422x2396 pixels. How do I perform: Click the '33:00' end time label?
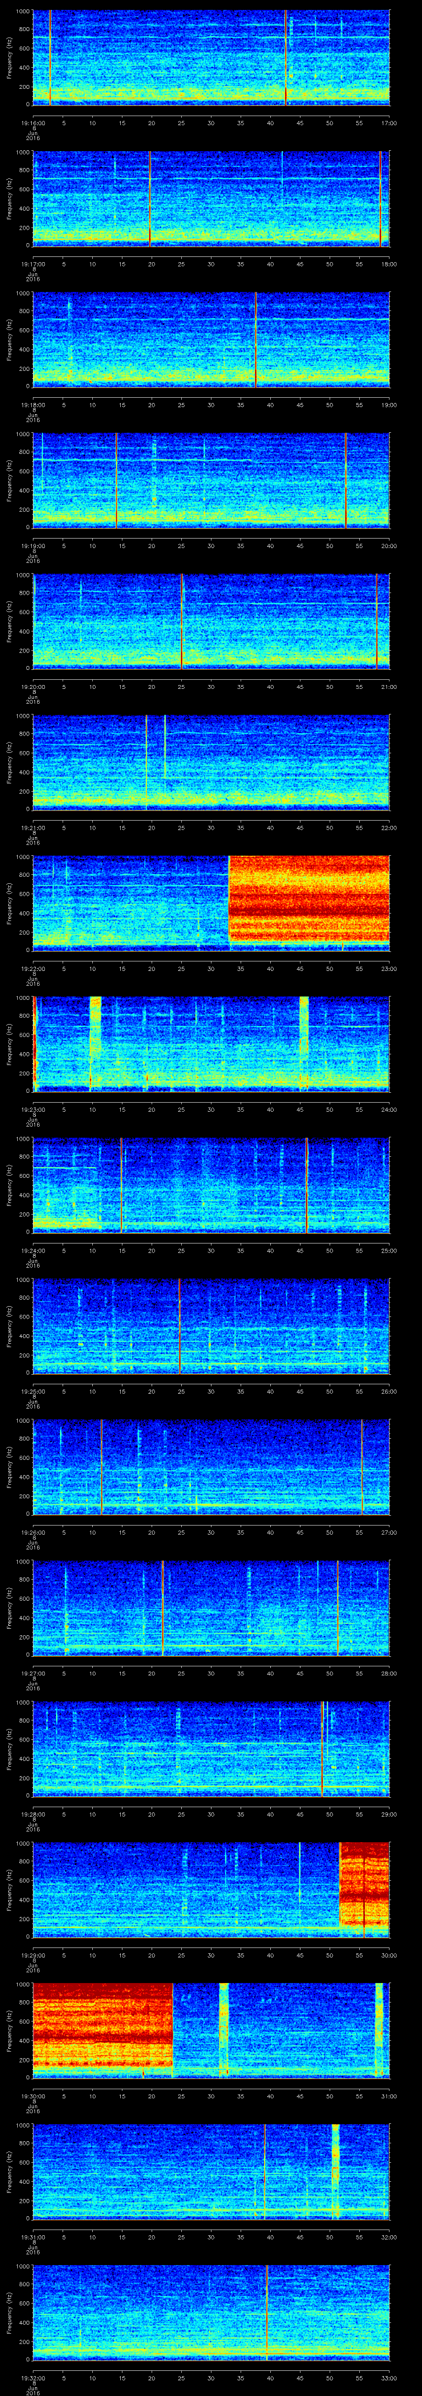(x=389, y=2377)
